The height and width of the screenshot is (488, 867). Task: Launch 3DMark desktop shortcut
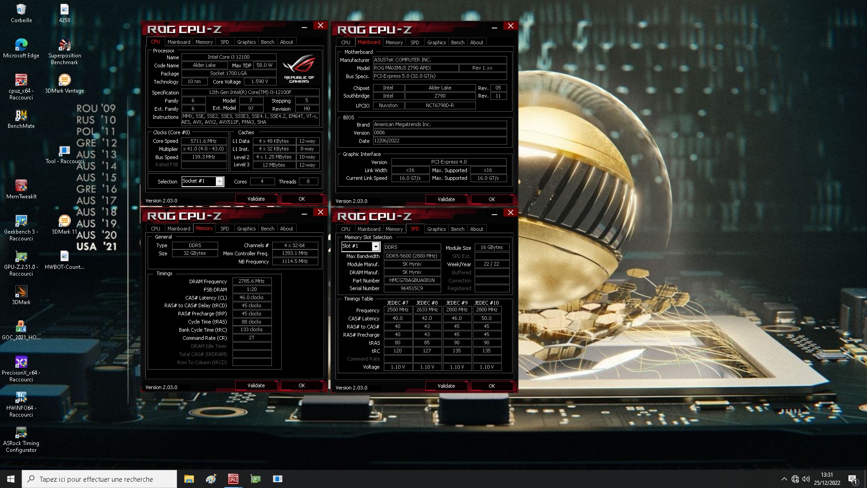[21, 295]
